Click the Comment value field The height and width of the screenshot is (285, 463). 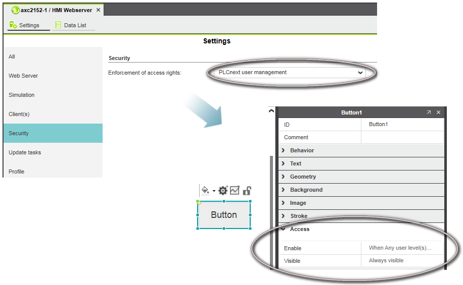(x=402, y=137)
